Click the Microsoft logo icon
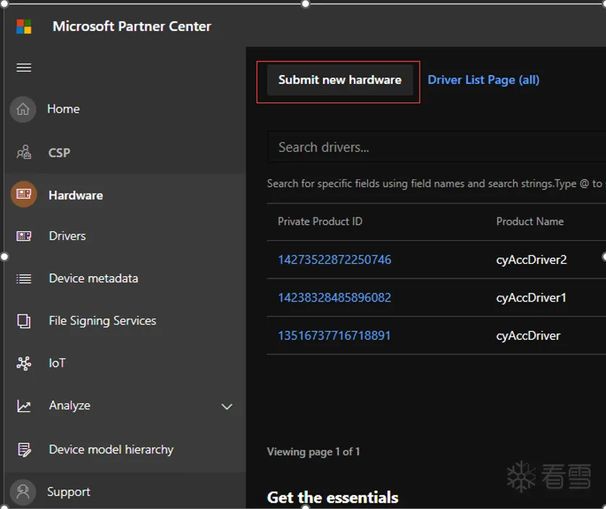Image resolution: width=606 pixels, height=509 pixels. [x=24, y=27]
